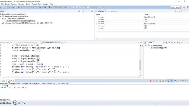
Task: Collapse the Thread [main] (Suspended) node
Action: pyautogui.click(x=3, y=19)
